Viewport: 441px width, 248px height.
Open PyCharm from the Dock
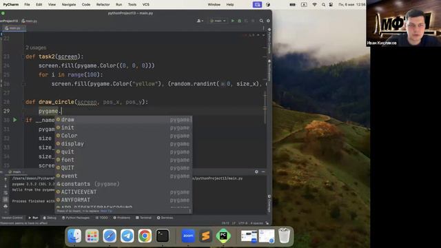[x=223, y=236]
